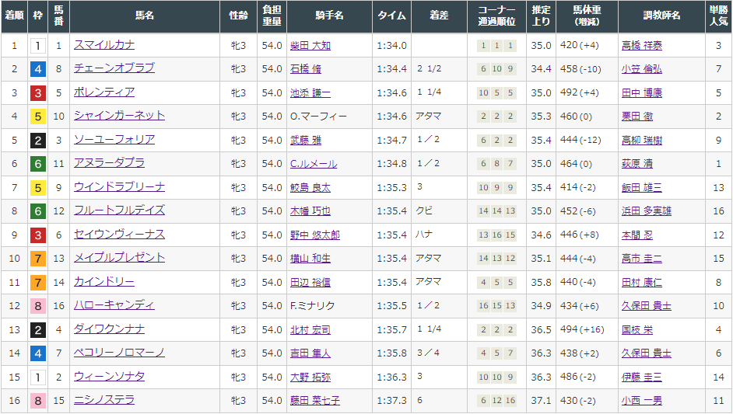Select jockey 横山 和生

[x=310, y=259]
